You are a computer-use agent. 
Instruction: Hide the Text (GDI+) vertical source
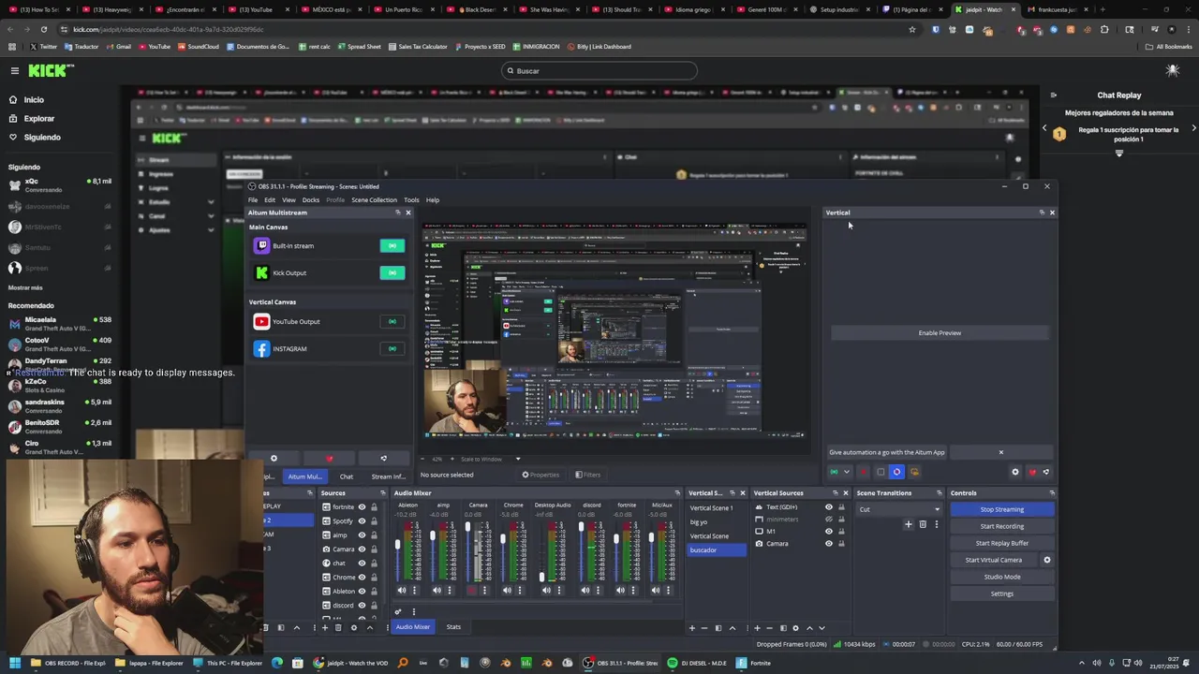coord(828,506)
